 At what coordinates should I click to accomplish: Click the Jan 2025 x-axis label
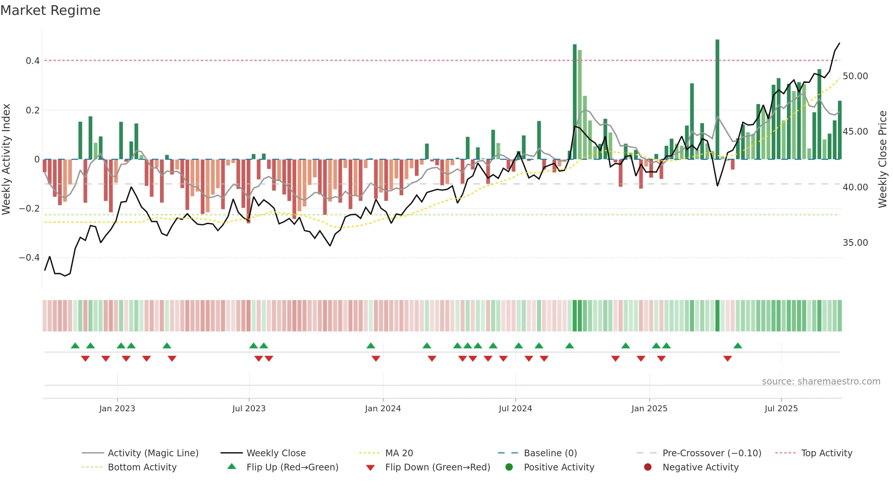click(649, 408)
